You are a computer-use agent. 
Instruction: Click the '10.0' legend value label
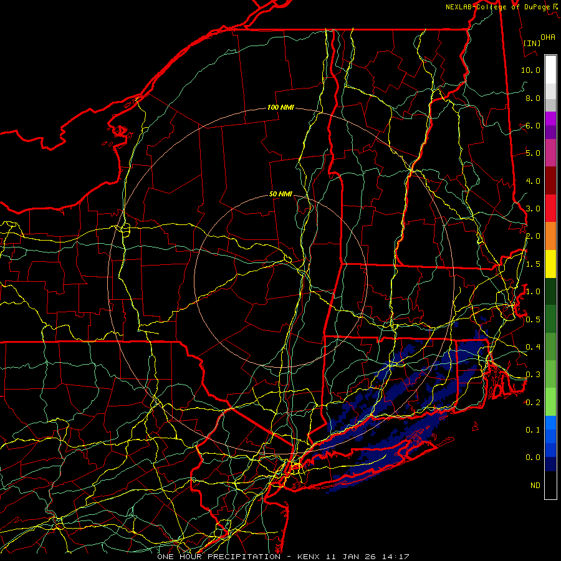(530, 70)
